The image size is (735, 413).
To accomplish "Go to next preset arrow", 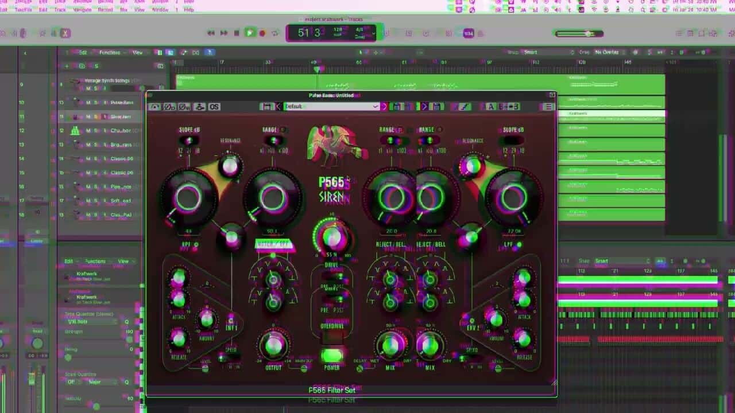I will (x=384, y=107).
